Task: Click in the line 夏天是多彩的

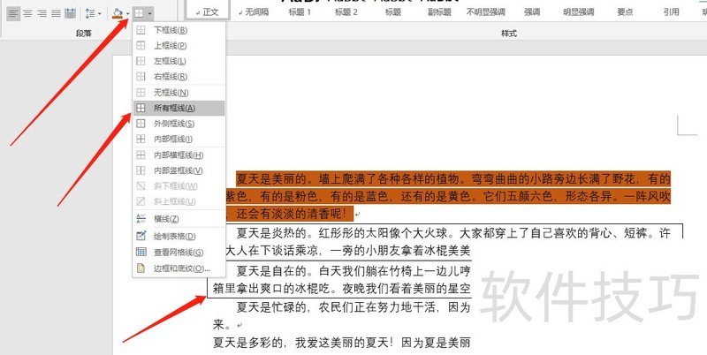Action: (342, 344)
